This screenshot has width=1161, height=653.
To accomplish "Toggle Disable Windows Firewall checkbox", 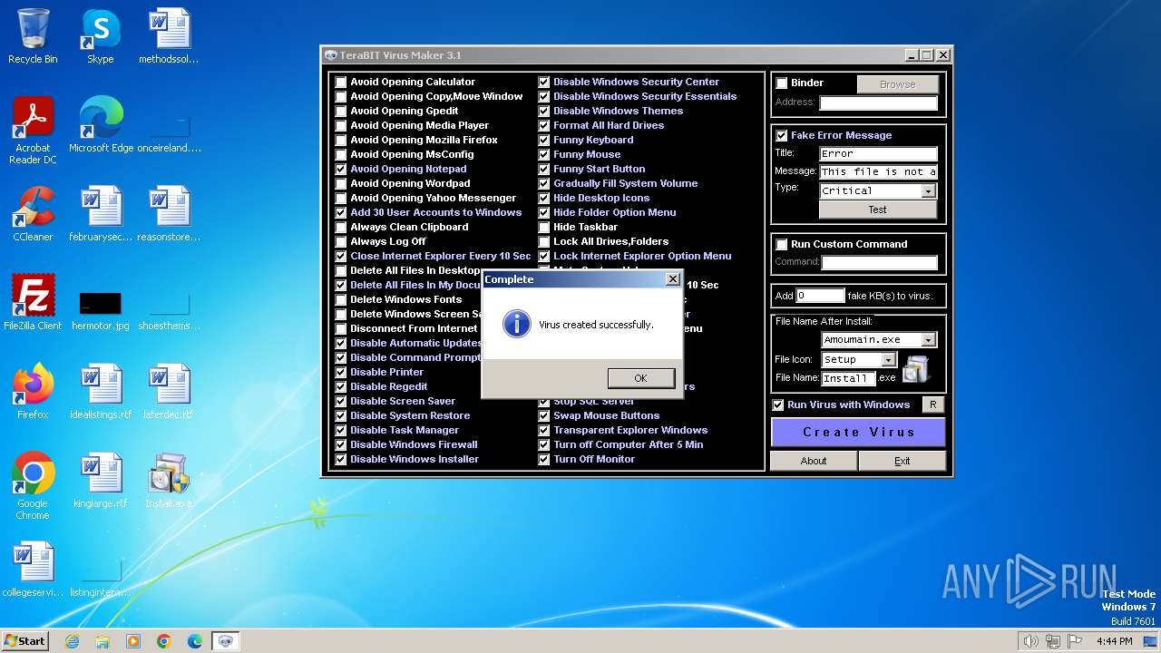I will (341, 444).
